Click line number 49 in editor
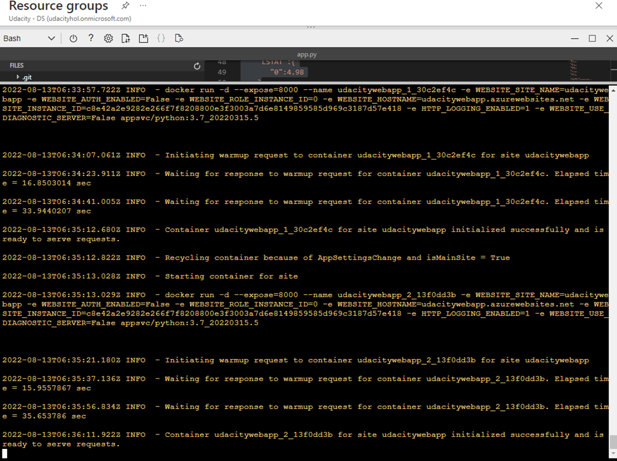617x461 pixels. tap(222, 72)
